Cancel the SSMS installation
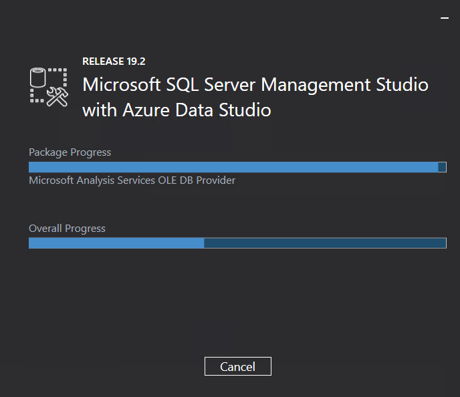This screenshot has height=397, width=460. click(237, 366)
